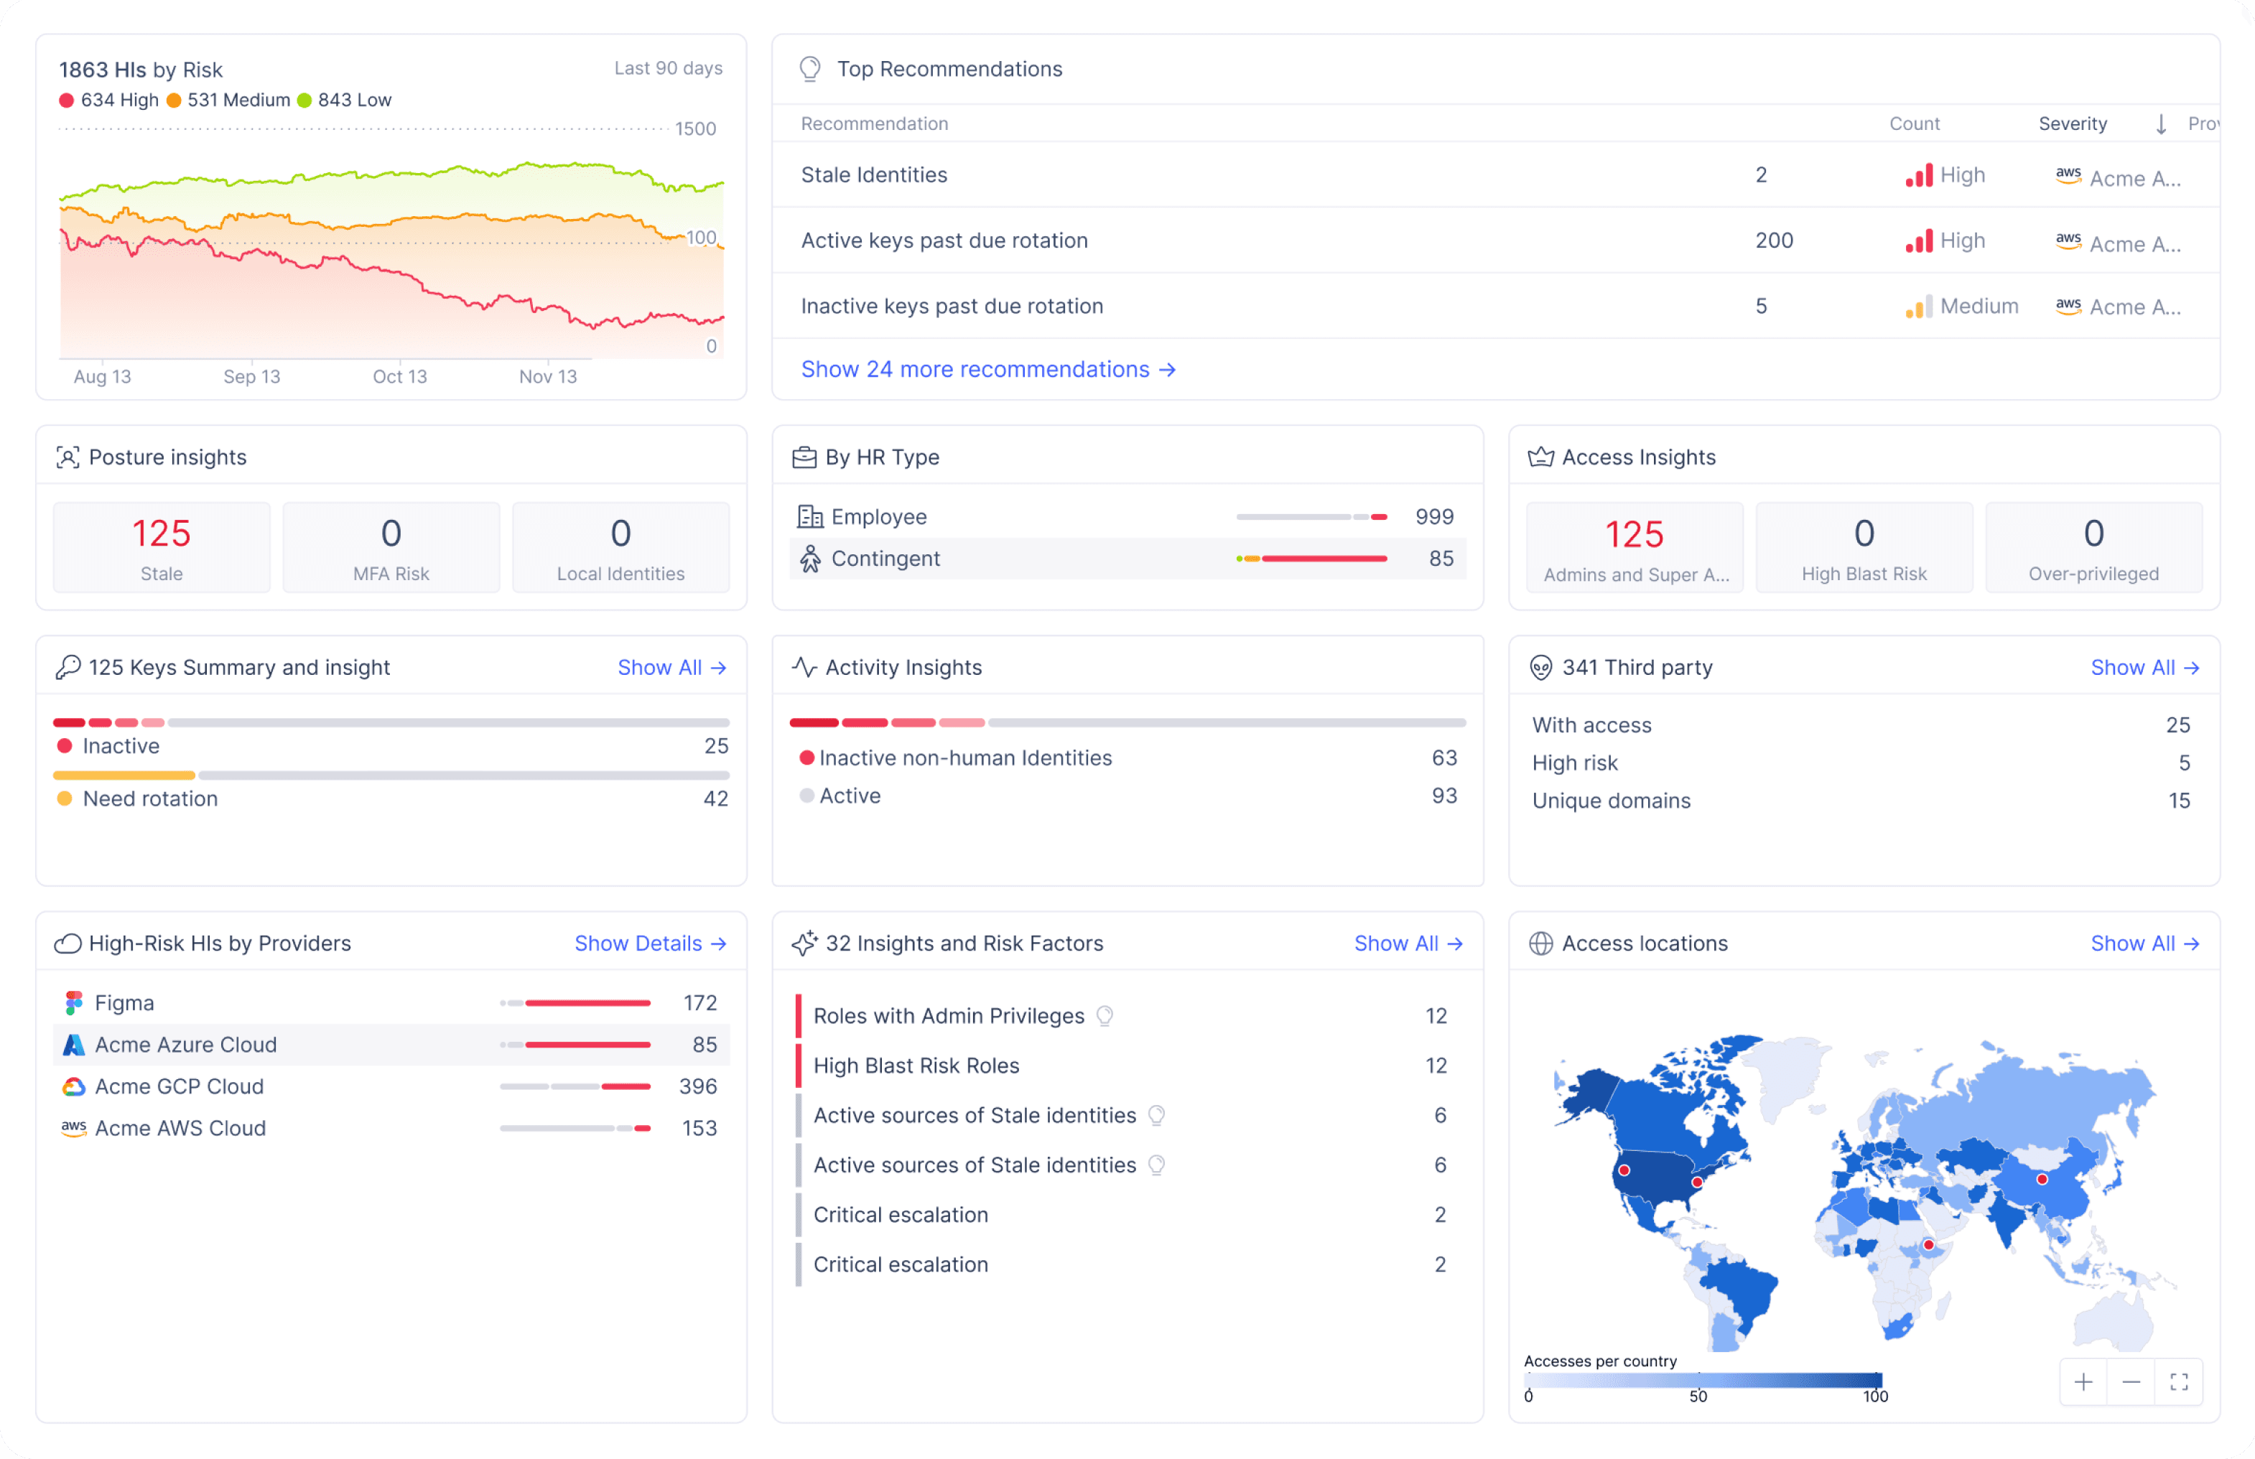Click the Top Recommendations lightbulb icon
This screenshot has height=1459, width=2255.
pyautogui.click(x=810, y=69)
